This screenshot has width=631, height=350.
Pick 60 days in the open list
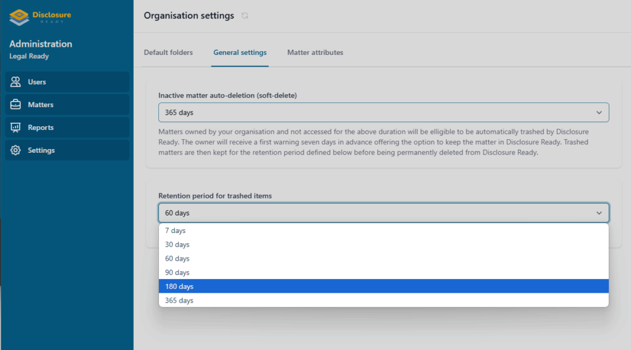(x=177, y=259)
